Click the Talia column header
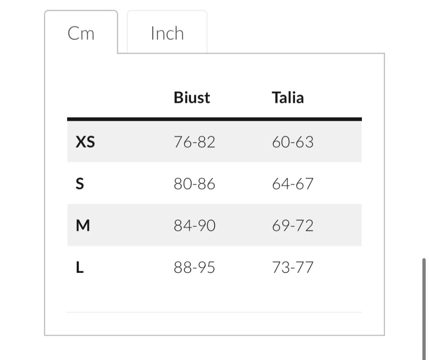The height and width of the screenshot is (360, 429). tap(288, 98)
